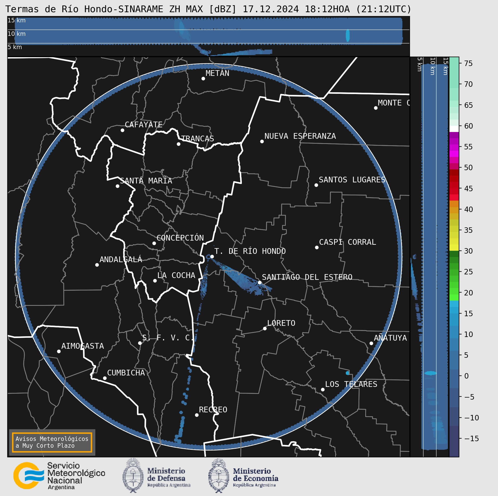
Task: Click the Servicio Meteorológico Nacional text
Action: (76, 476)
